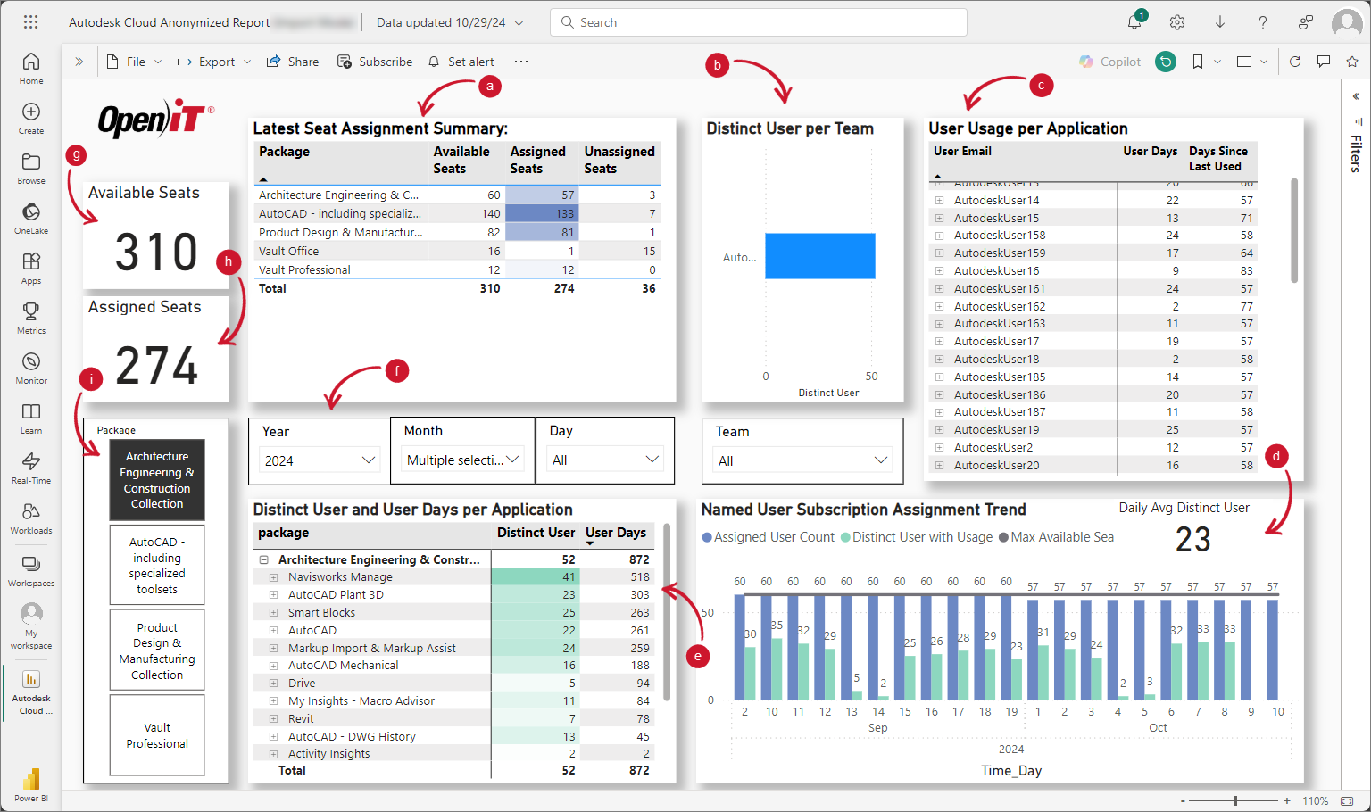Open the view mode dropdown button

click(x=1251, y=62)
